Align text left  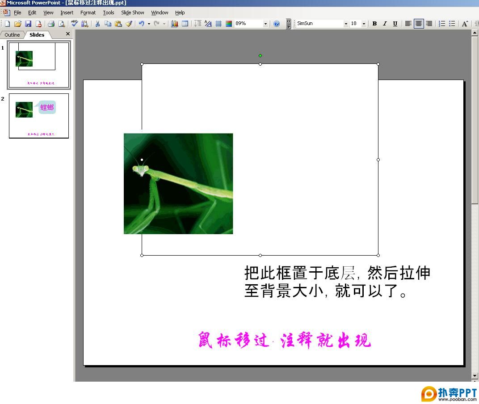tap(408, 24)
